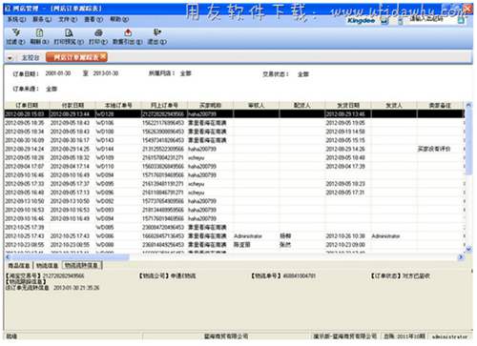Image resolution: width=477 pixels, height=346 pixels.
Task: Select order row WD096
Action: click(235, 193)
